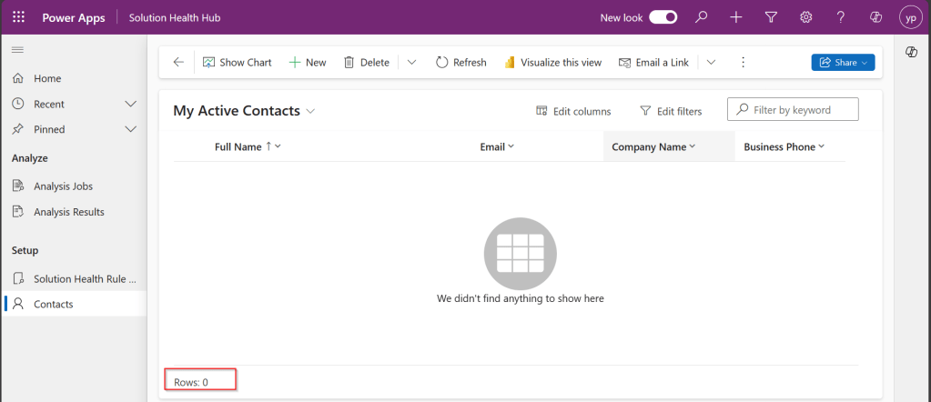Select Analysis Results in sidebar
931x402 pixels.
(68, 212)
